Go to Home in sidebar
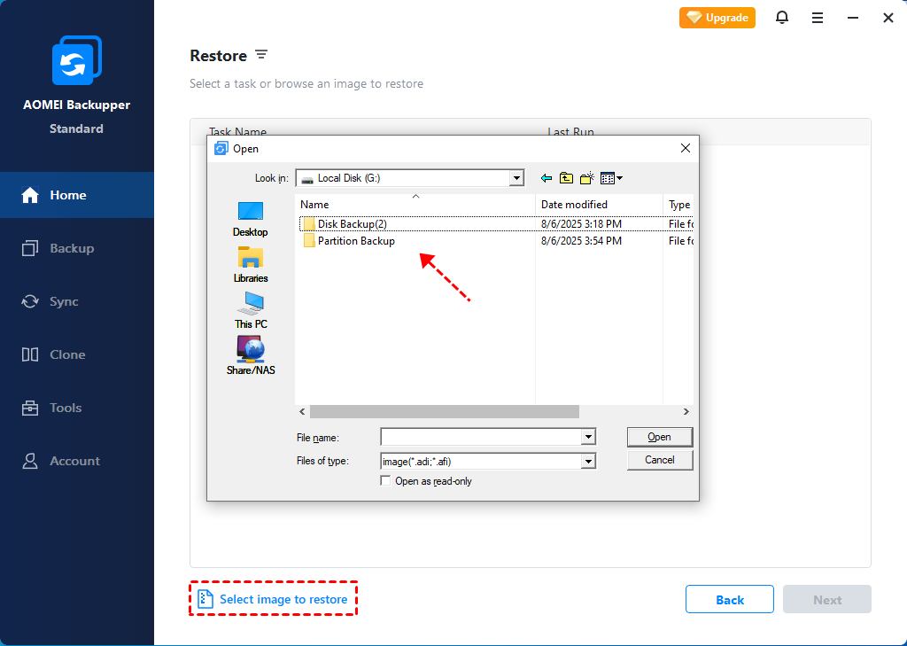The width and height of the screenshot is (907, 646). tap(77, 195)
